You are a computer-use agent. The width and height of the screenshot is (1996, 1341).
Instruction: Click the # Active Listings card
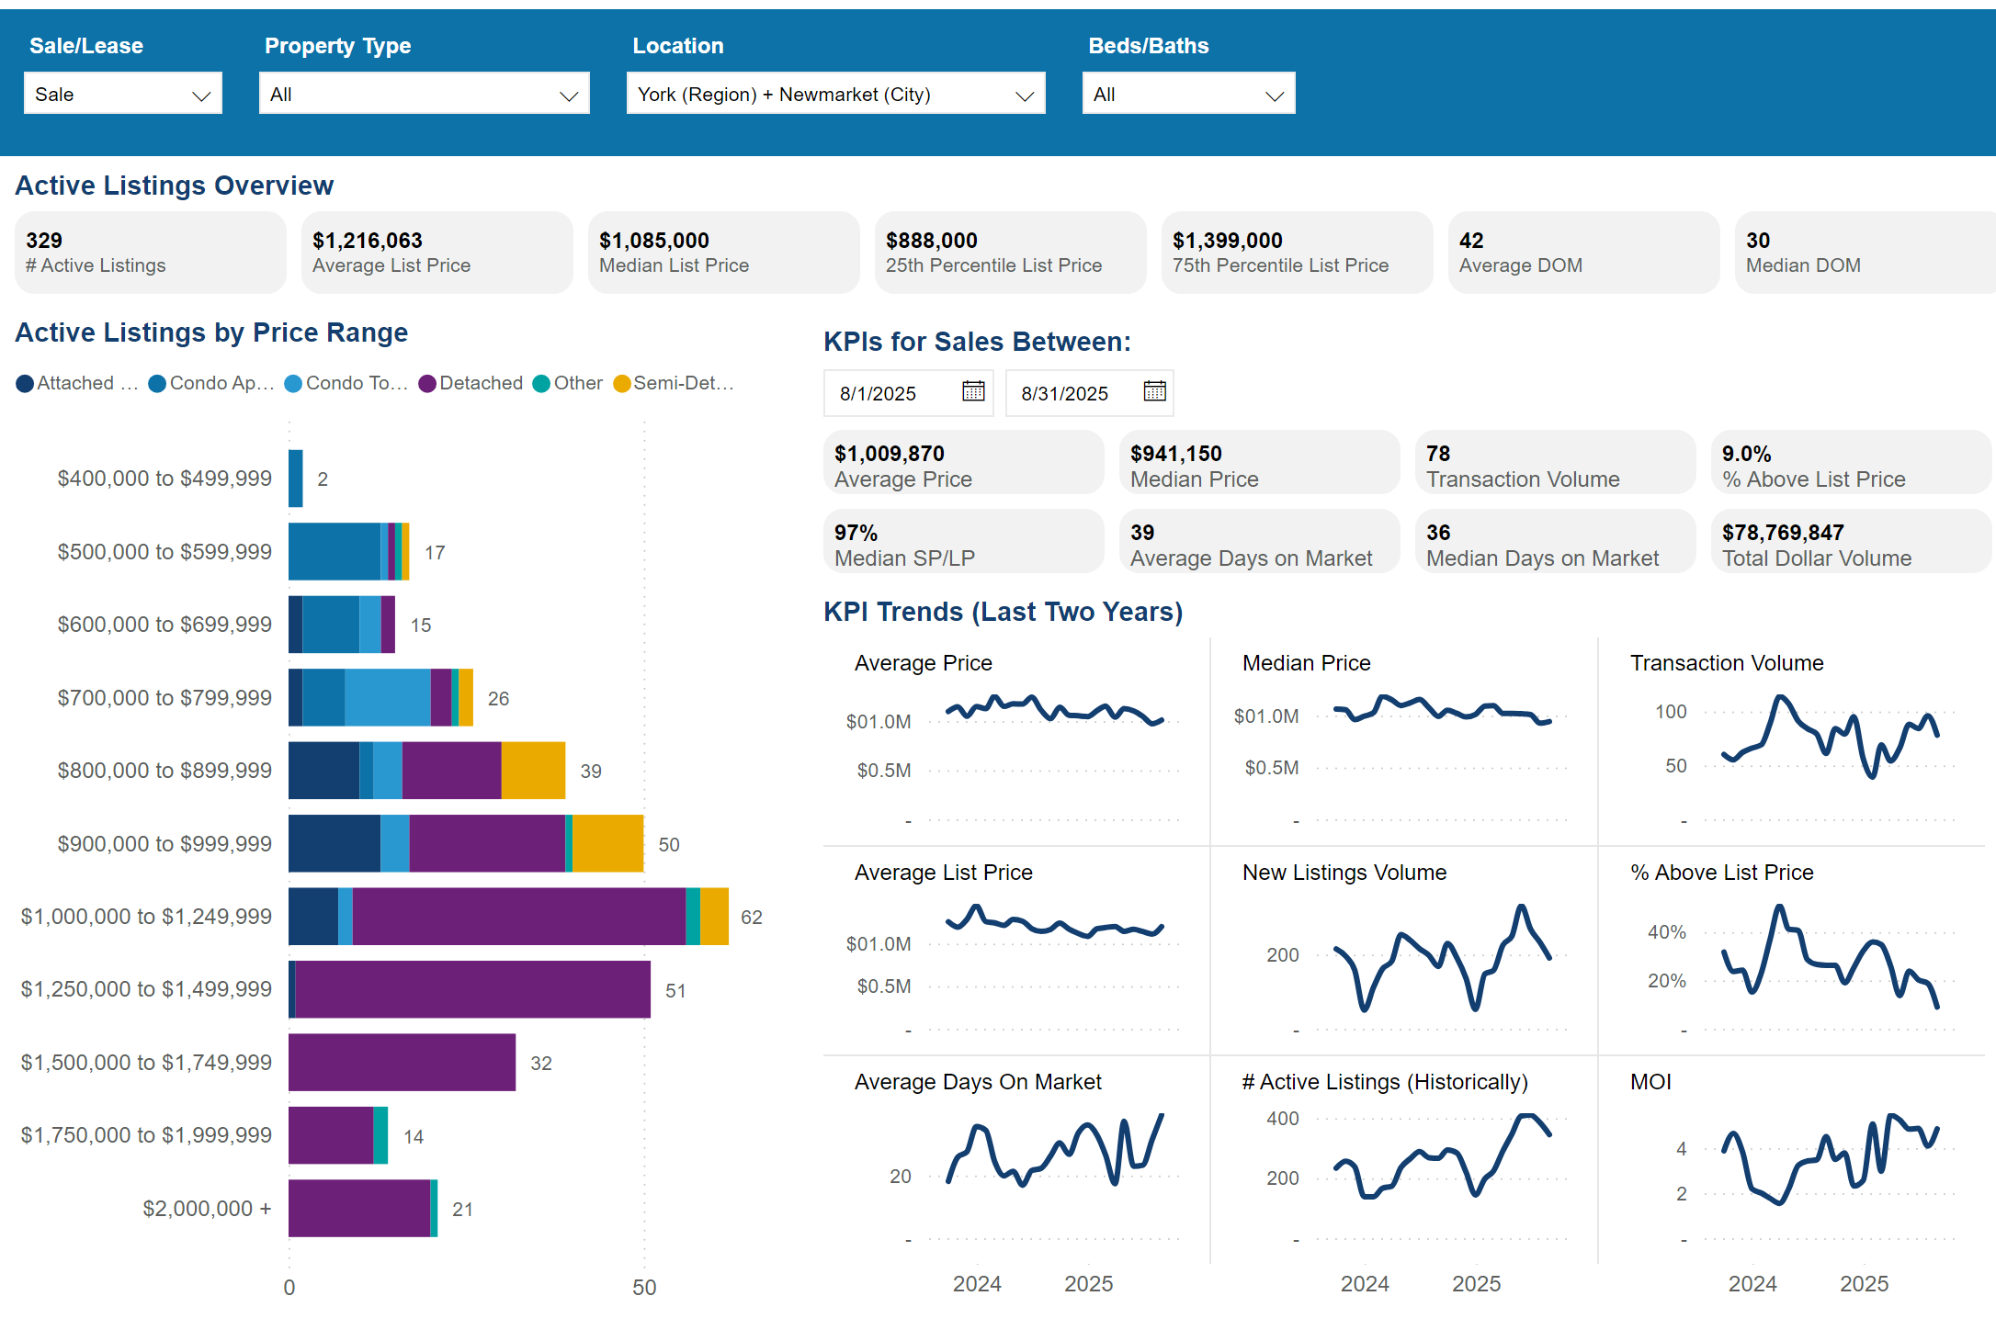[x=150, y=253]
